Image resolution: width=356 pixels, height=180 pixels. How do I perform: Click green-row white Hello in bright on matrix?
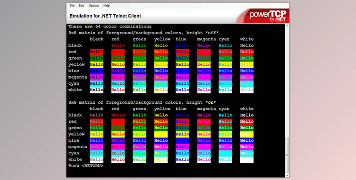247,128
